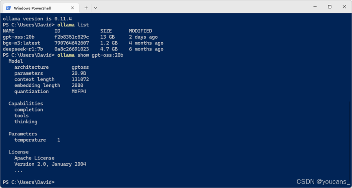
Task: Click the 'Apache License' line
Action: [34, 158]
